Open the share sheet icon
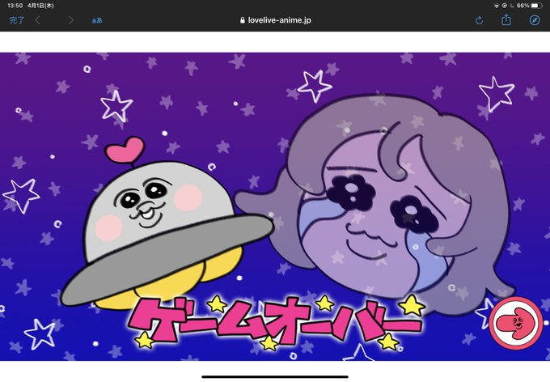550x382 pixels. point(506,20)
